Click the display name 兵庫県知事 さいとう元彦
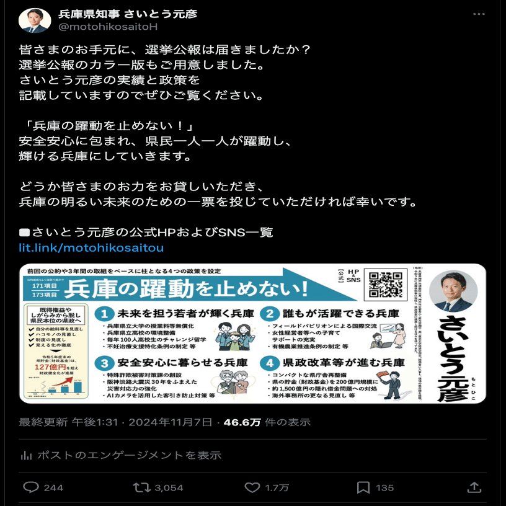This screenshot has width=506, height=506. coord(128,14)
